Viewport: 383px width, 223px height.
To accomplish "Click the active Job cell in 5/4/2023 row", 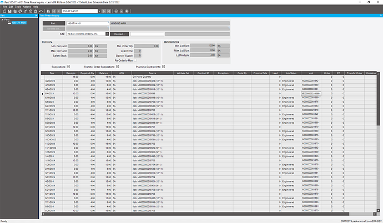I will pyautogui.click(x=311, y=93).
